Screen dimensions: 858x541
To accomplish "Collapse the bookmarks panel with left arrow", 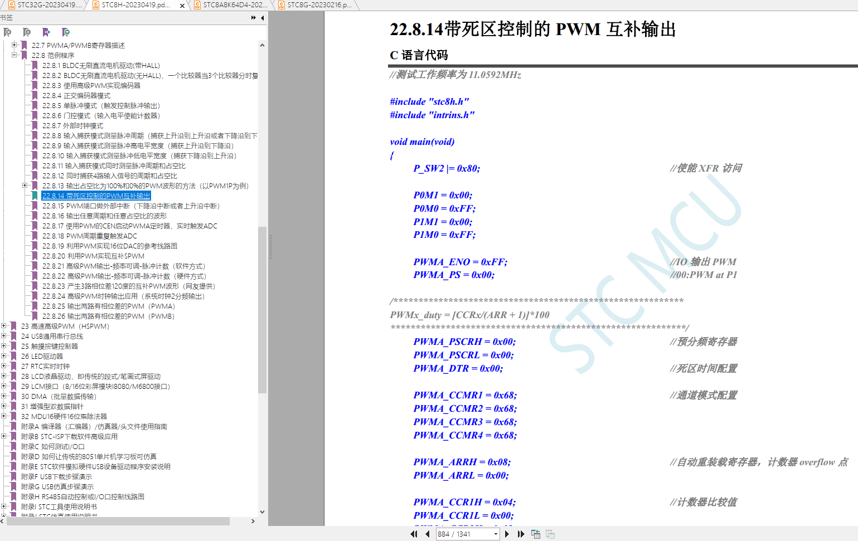I will [263, 18].
